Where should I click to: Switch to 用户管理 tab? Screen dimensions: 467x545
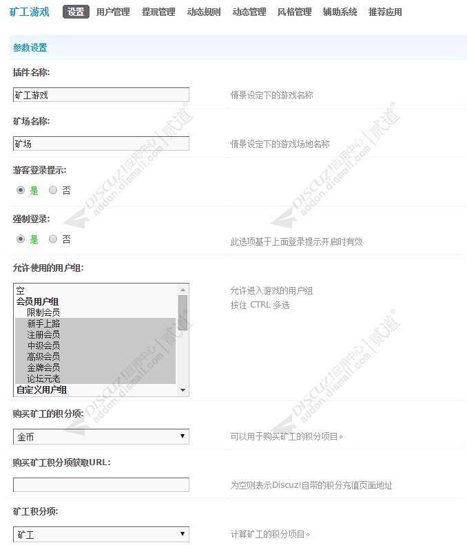pyautogui.click(x=113, y=12)
